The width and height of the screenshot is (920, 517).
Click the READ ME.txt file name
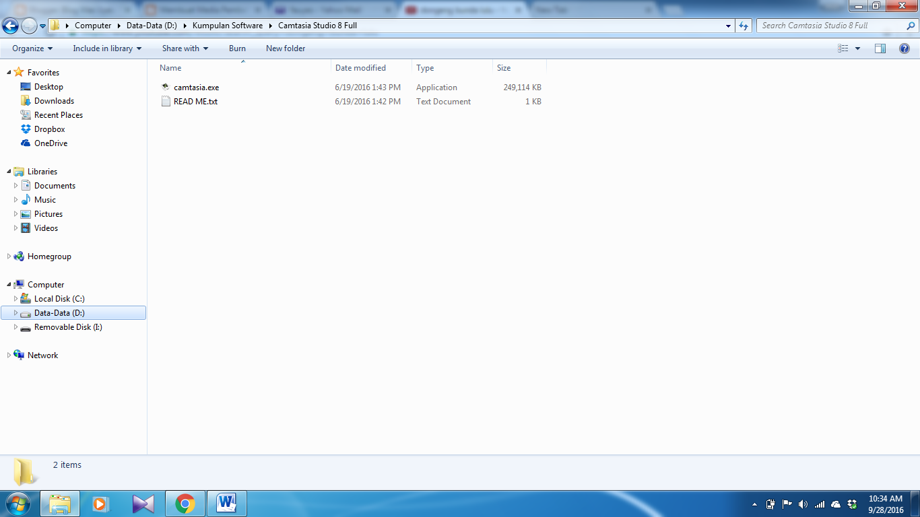[x=195, y=102]
